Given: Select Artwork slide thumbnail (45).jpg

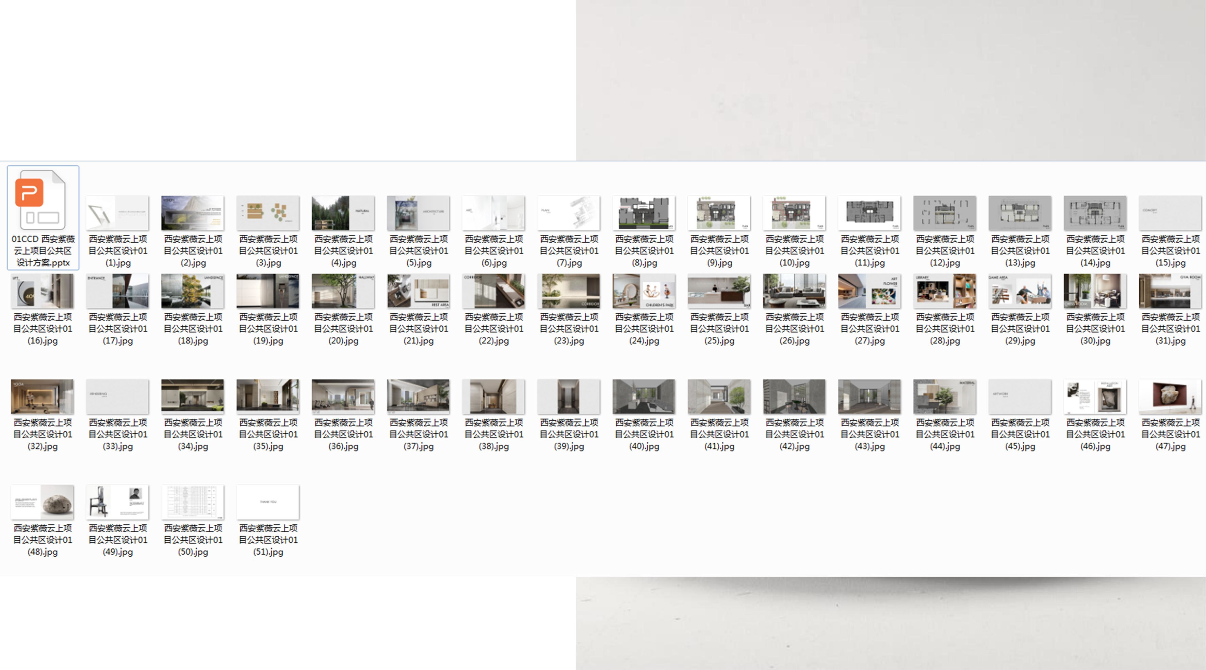Looking at the screenshot, I should (x=1020, y=396).
